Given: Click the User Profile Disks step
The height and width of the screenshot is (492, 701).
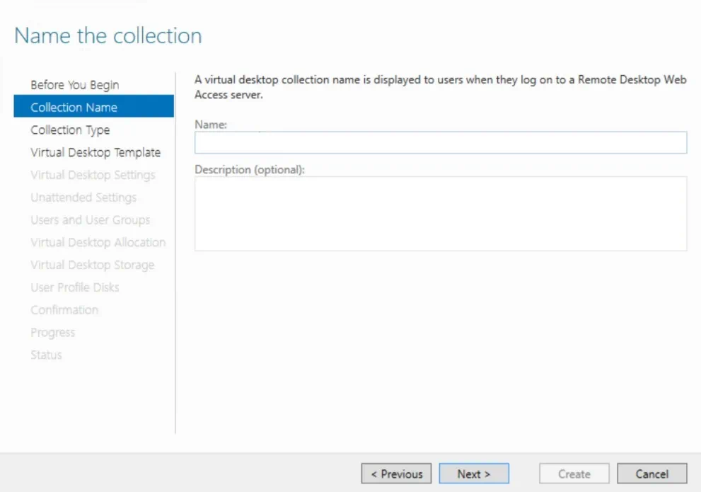Looking at the screenshot, I should coord(74,287).
